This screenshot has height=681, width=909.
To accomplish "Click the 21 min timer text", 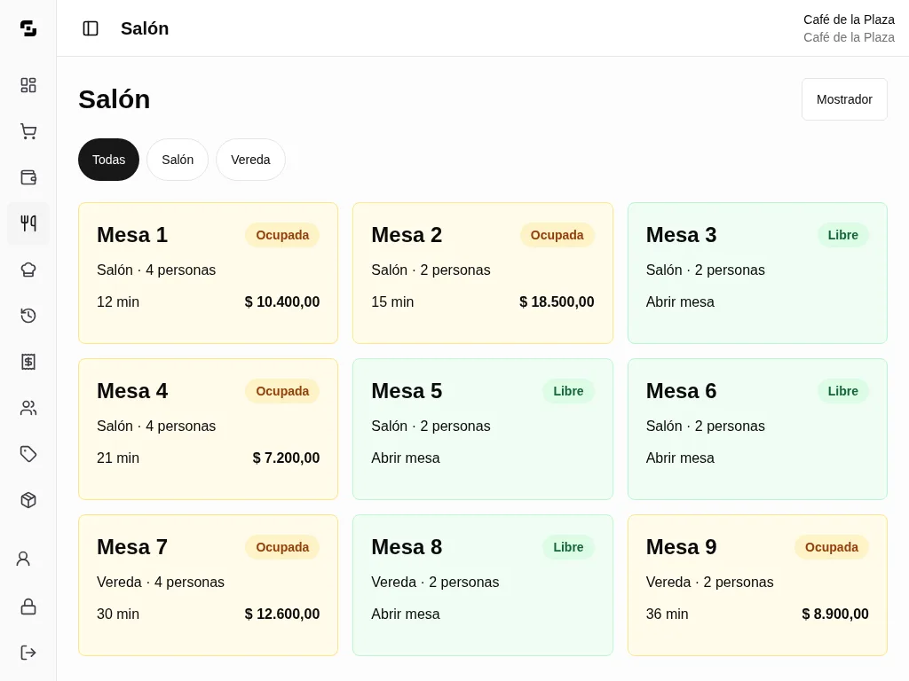I will coord(118,458).
